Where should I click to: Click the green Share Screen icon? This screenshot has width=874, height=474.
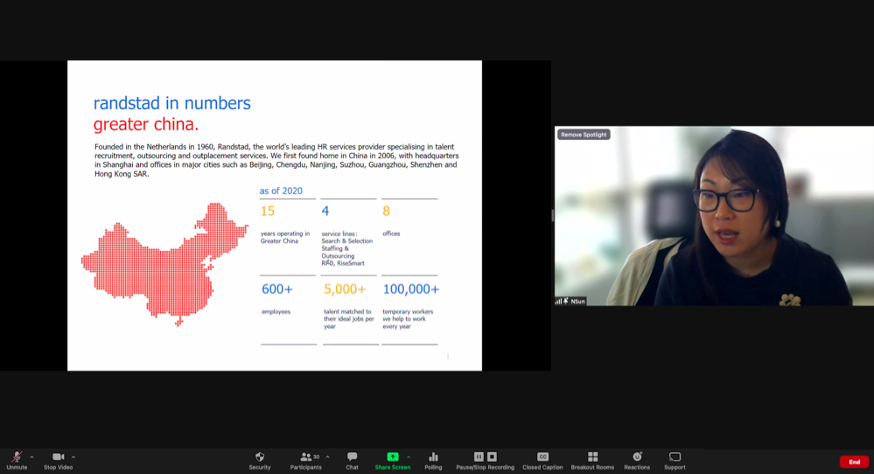393,457
